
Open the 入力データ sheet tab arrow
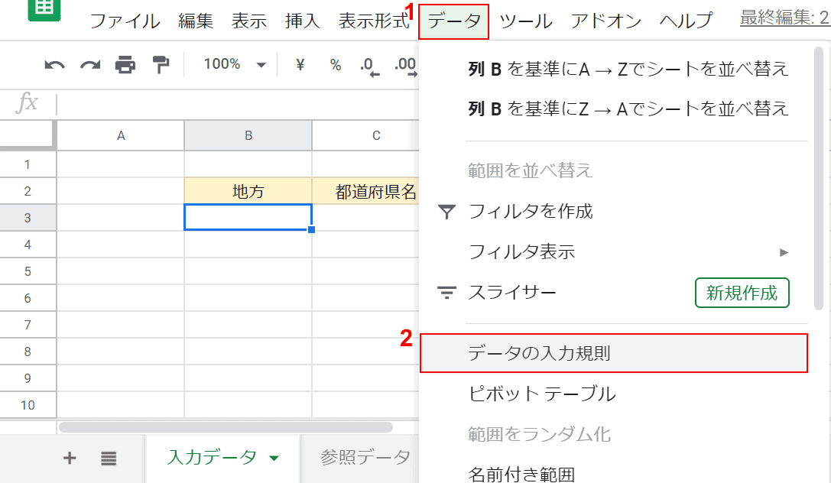274,458
